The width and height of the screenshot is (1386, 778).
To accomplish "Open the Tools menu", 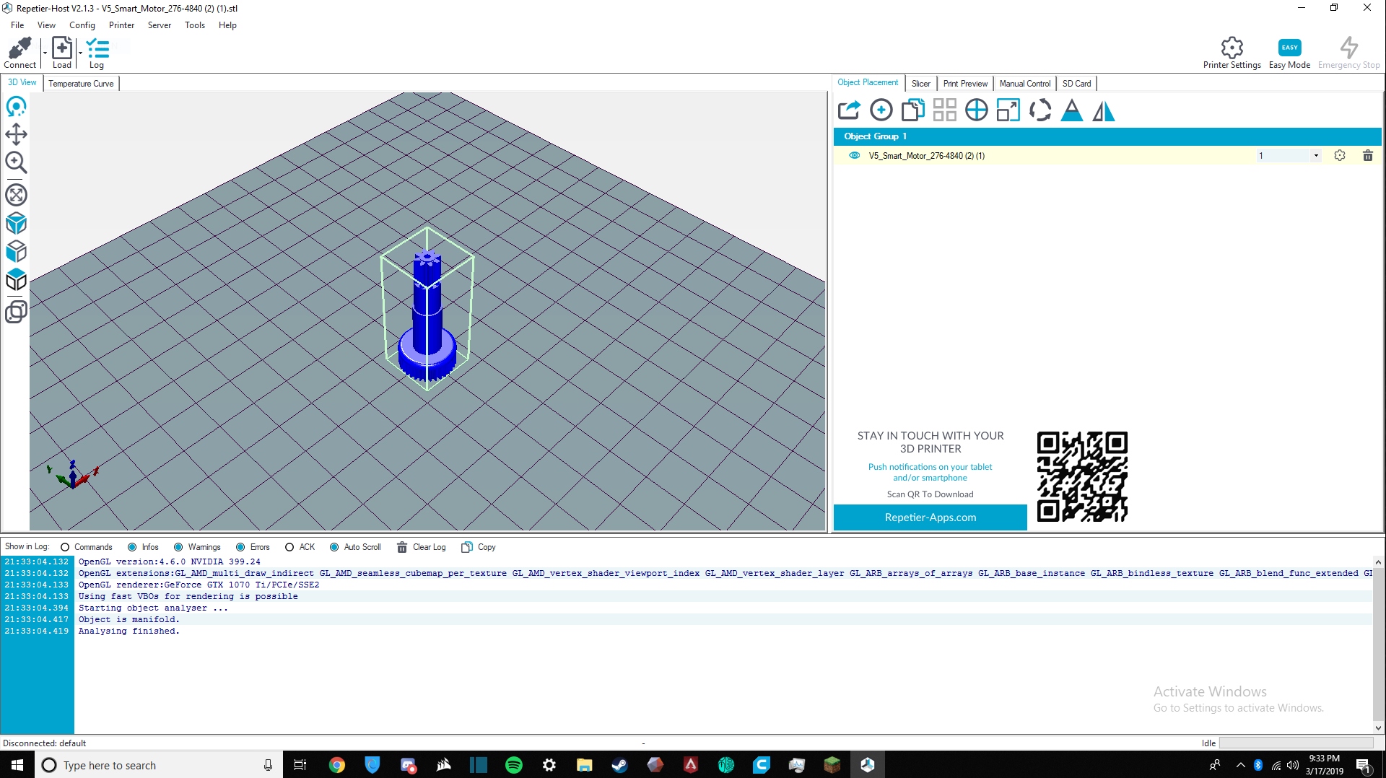I will 195,25.
